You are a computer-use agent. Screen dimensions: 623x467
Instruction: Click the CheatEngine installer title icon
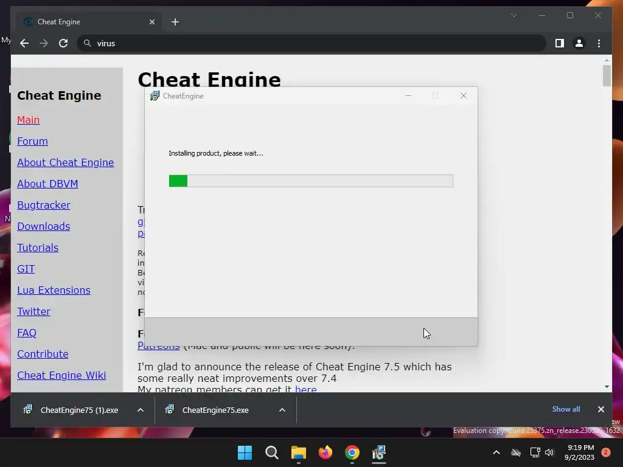pyautogui.click(x=154, y=95)
